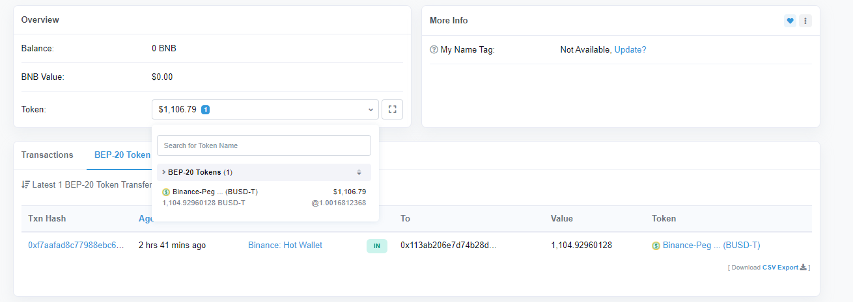The image size is (853, 302).
Task: Open the Binance: Hot Wallet sender link
Action: (x=285, y=245)
